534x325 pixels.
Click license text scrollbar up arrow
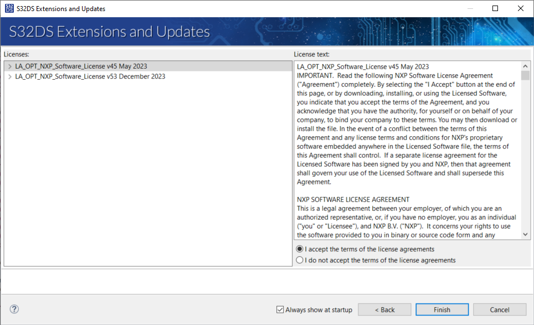[526, 66]
